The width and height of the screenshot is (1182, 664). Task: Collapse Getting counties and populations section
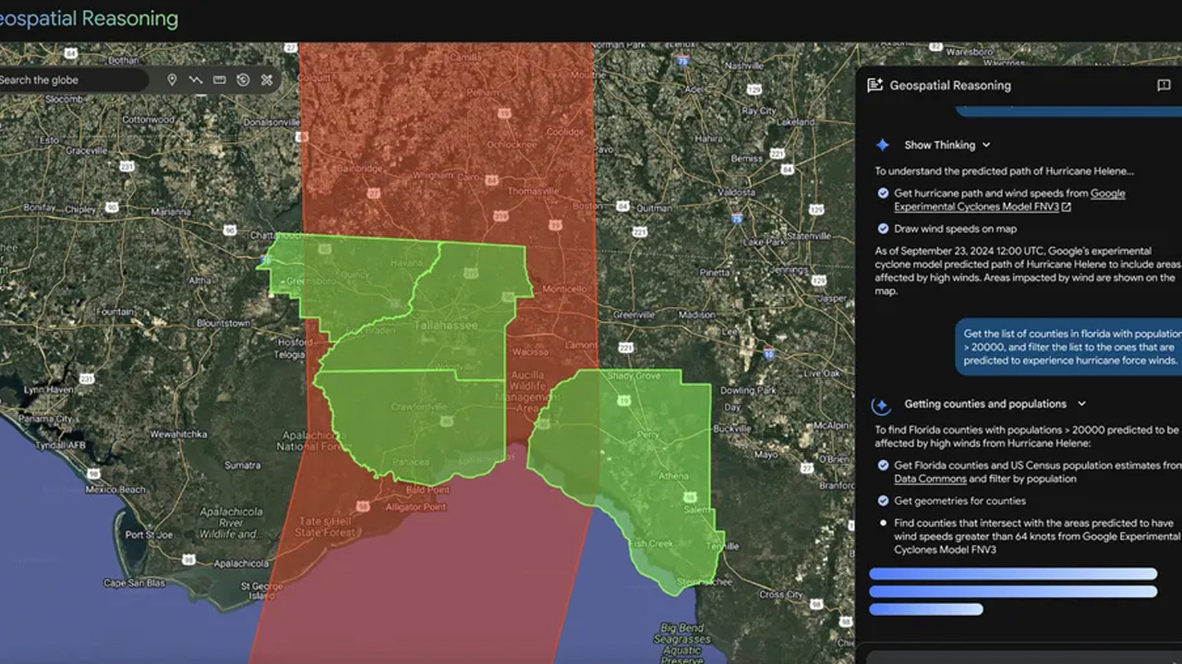[x=1081, y=404]
